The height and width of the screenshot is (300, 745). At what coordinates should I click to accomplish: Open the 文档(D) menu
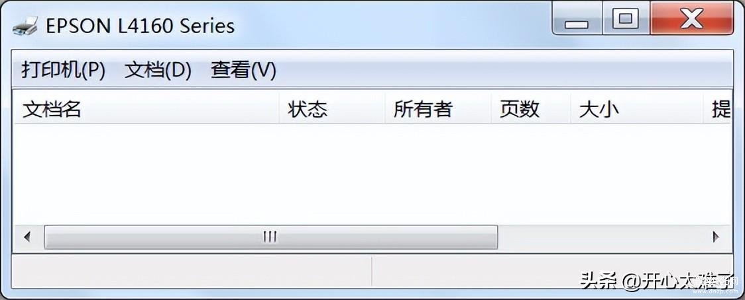point(158,71)
